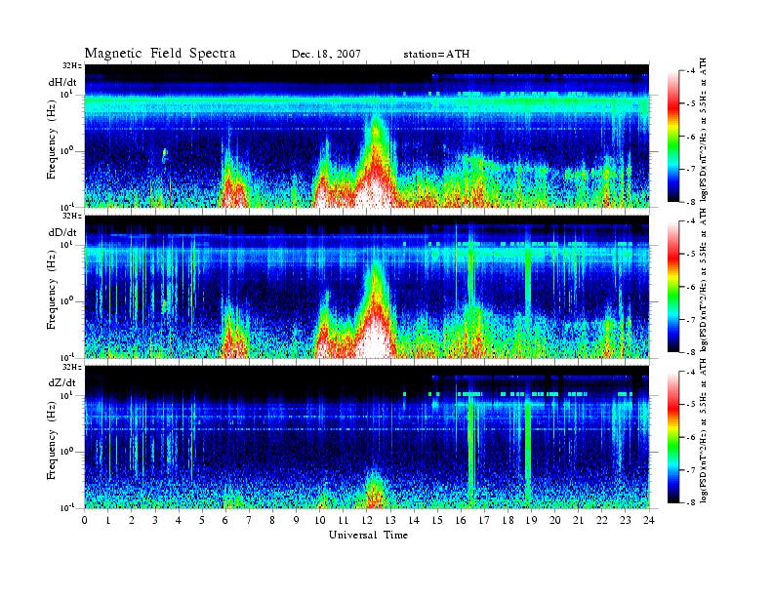773x597 pixels.
Task: Click the dD/dt spectrogram plot area
Action: point(367,286)
